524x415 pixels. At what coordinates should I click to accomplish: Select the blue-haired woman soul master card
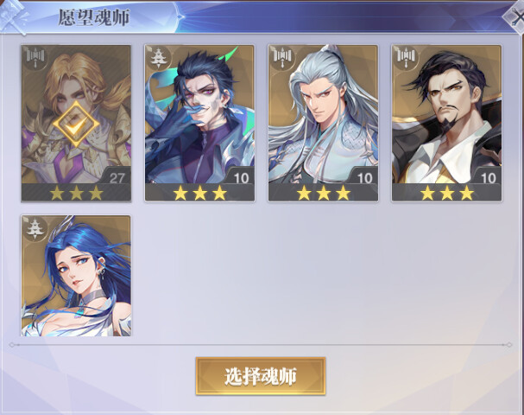pyautogui.click(x=76, y=276)
